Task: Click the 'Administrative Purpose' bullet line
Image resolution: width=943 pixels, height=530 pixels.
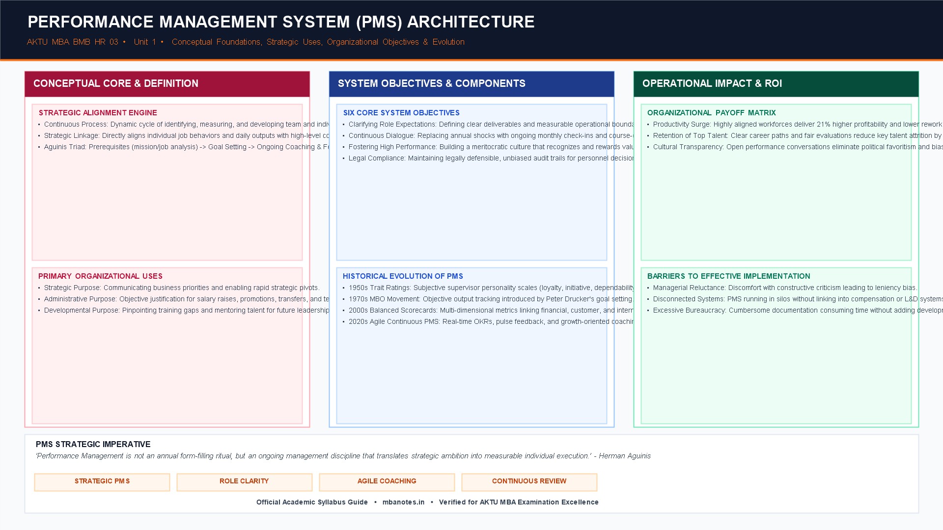Action: point(183,299)
